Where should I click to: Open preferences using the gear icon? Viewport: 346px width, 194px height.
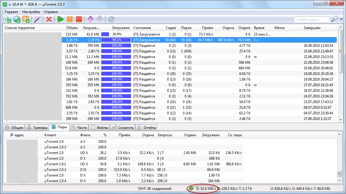(111, 19)
